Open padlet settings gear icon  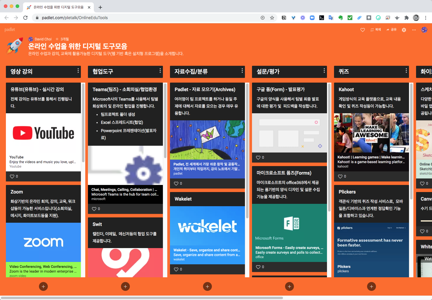(404, 30)
